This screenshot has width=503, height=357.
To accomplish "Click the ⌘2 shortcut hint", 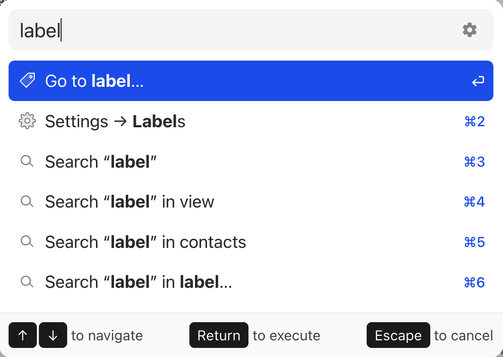I will tap(474, 122).
